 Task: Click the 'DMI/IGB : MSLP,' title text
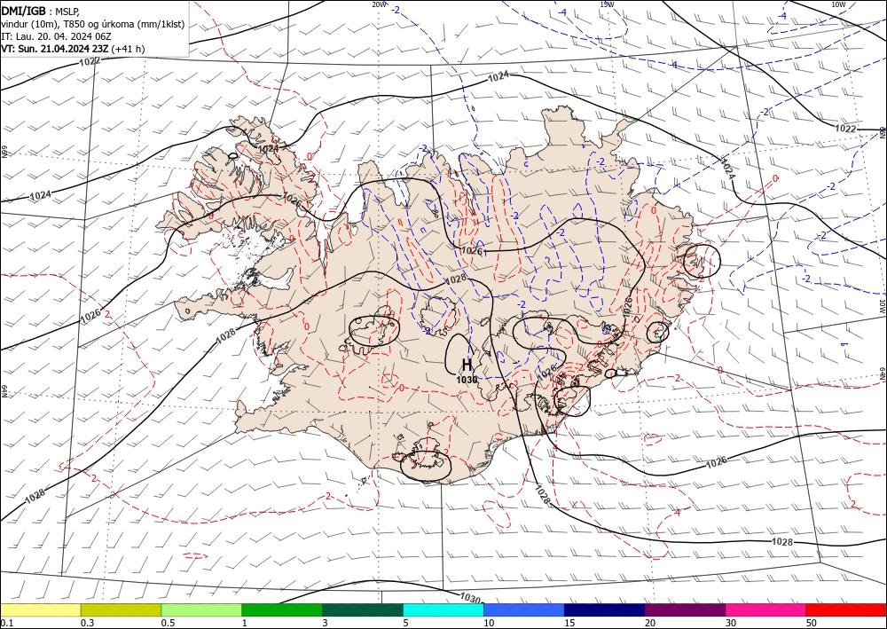click(40, 10)
